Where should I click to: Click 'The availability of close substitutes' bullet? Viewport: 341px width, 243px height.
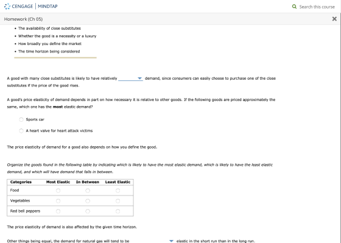49,28
